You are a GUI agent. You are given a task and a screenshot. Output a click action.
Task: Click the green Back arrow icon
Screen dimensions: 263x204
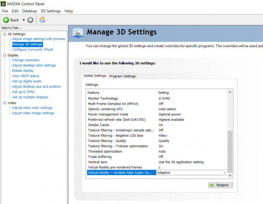[x=6, y=20]
